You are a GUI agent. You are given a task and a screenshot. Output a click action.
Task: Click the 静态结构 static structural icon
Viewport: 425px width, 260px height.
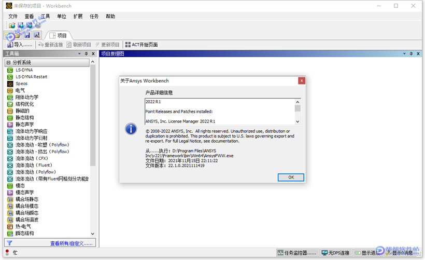coord(10,117)
